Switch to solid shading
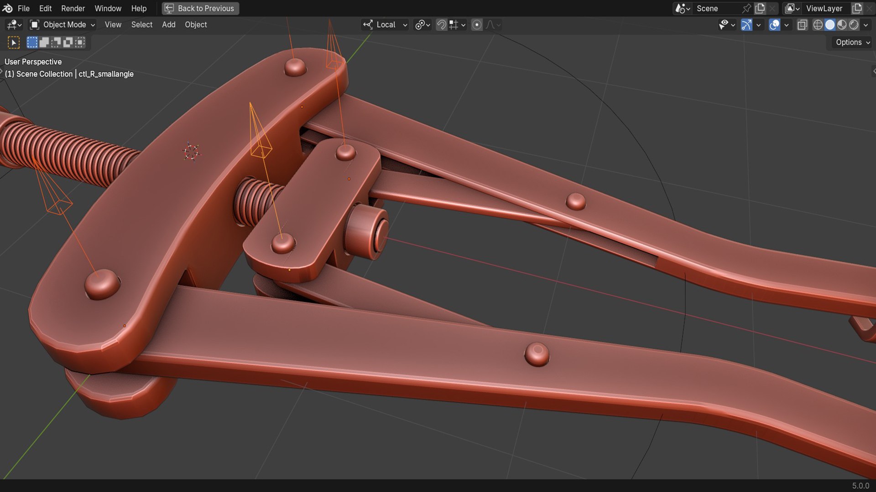The height and width of the screenshot is (492, 876). tap(830, 25)
